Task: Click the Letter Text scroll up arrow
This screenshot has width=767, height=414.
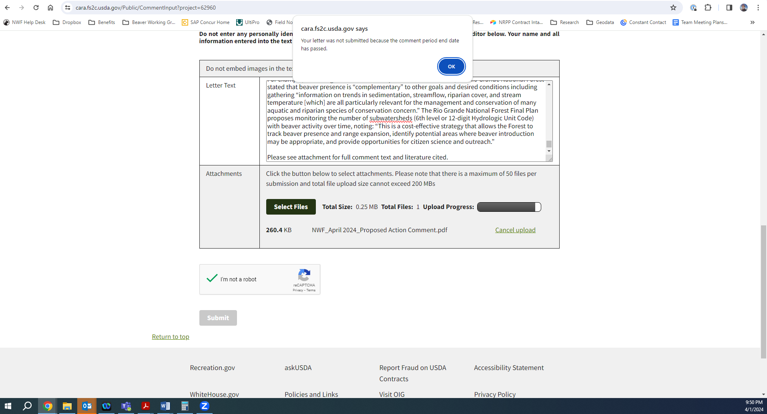Action: click(x=549, y=84)
